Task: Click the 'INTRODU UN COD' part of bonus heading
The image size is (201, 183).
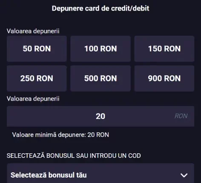Action: [x=115, y=156]
